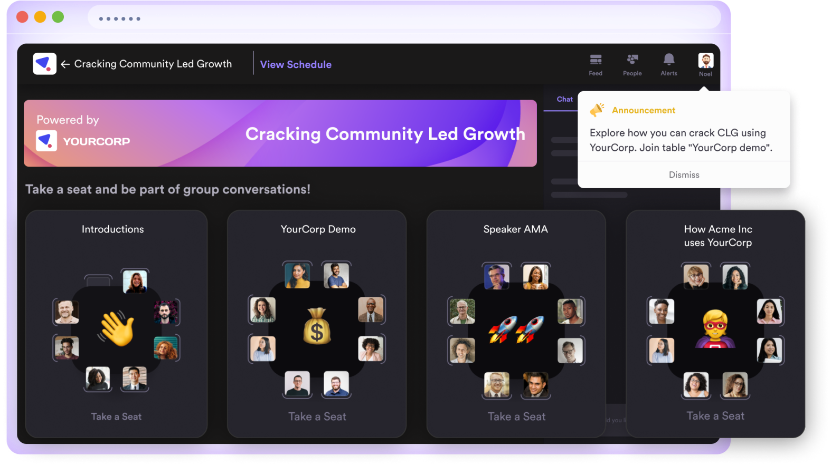
Task: Switch to the Chat tab
Action: click(x=564, y=99)
